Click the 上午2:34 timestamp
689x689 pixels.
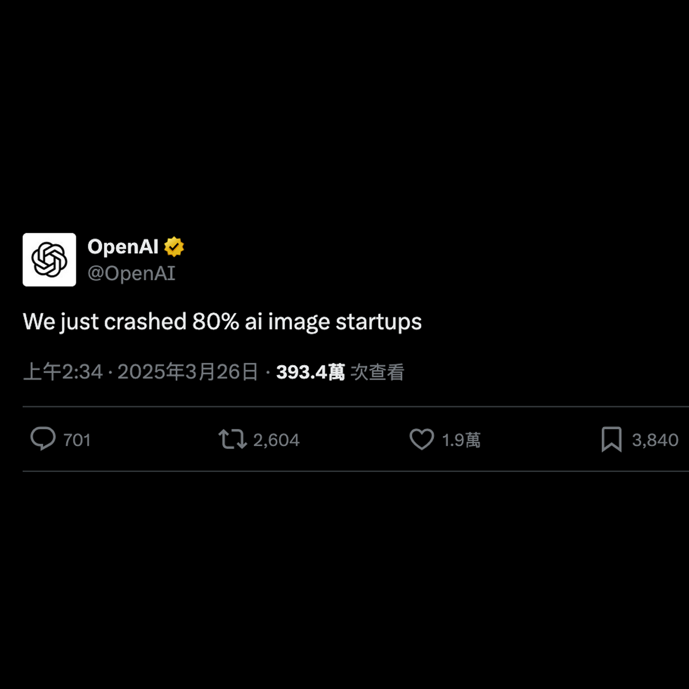(63, 372)
